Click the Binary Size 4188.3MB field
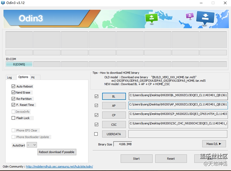Viewport: 231px width, 171px height. tap(123, 144)
